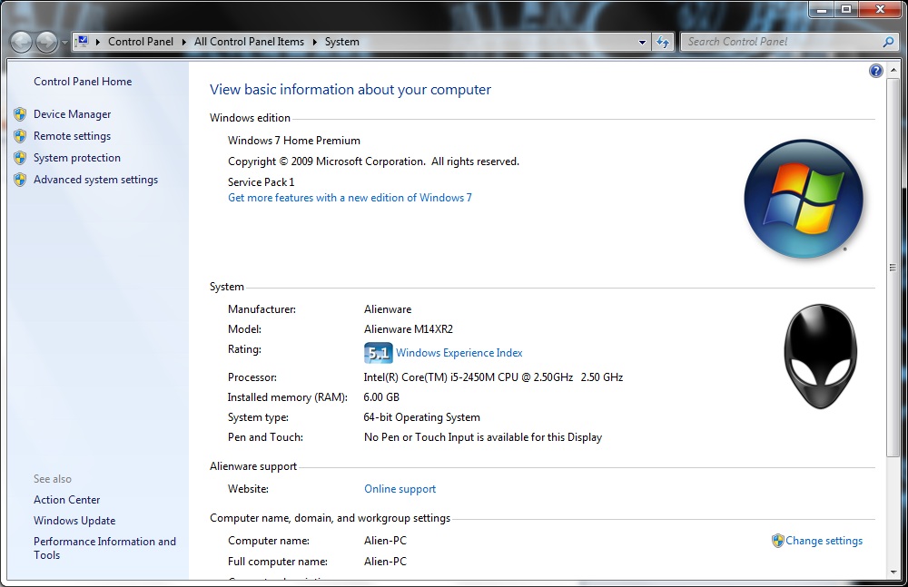This screenshot has width=908, height=587.
Task: Click Service Pack 1 text
Action: pos(262,181)
